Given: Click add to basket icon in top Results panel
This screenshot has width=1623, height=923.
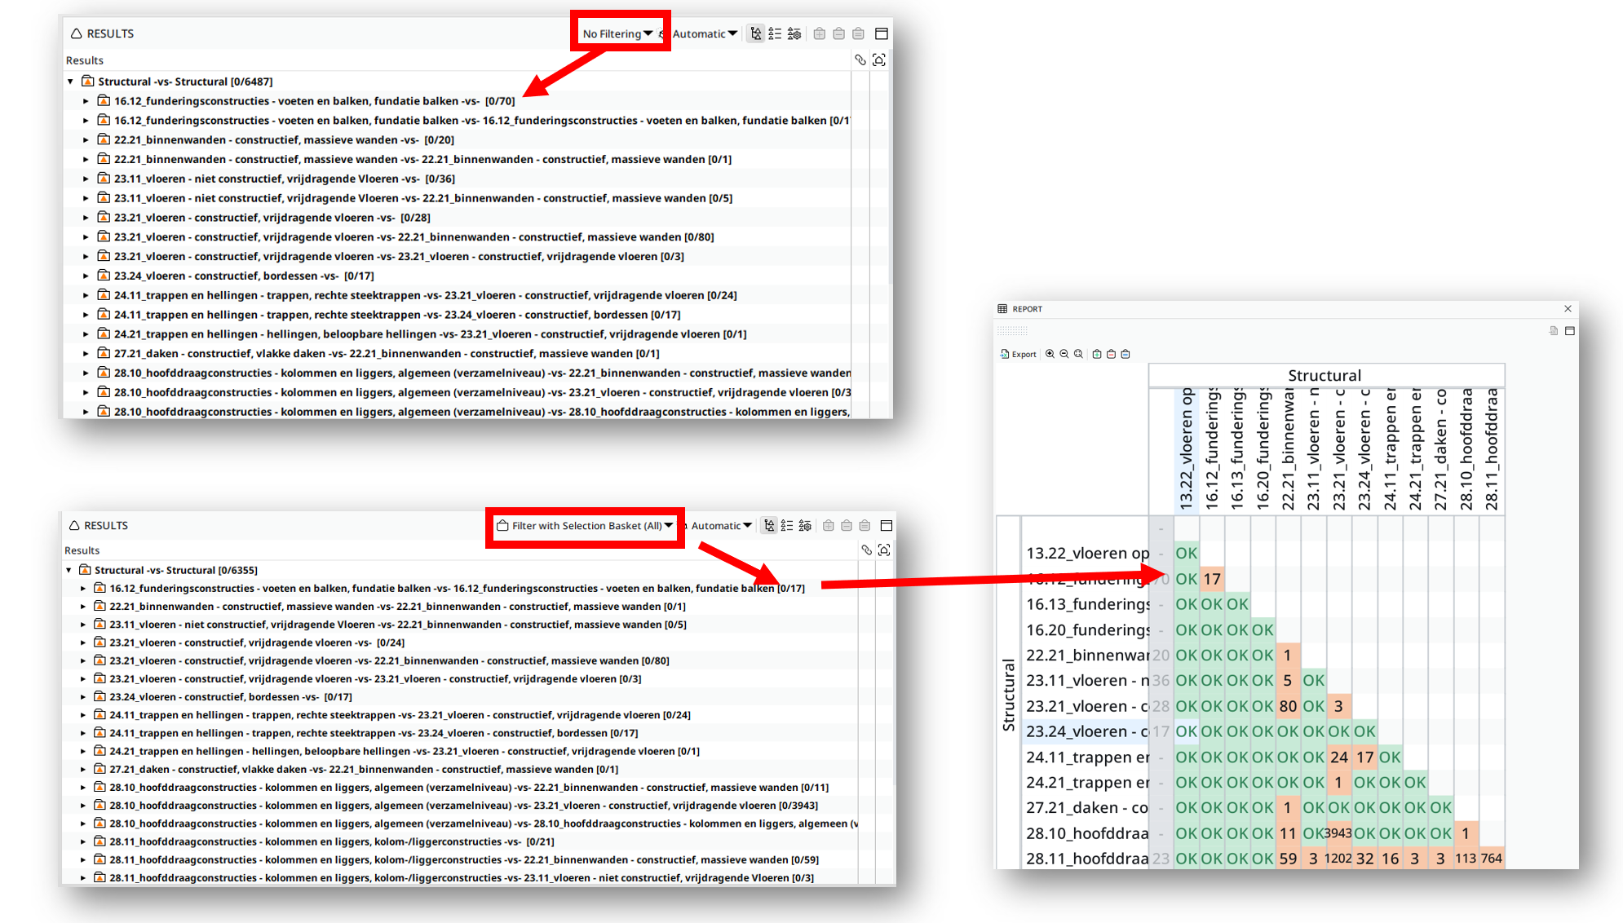Looking at the screenshot, I should [x=820, y=33].
